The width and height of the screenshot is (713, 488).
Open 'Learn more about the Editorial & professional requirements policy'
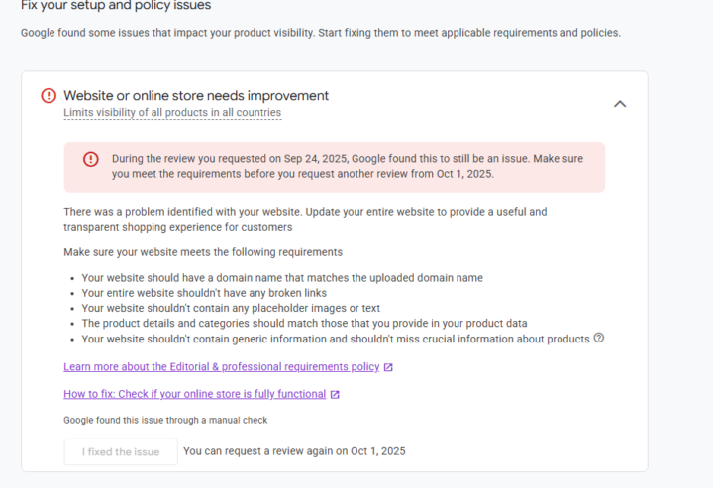point(221,367)
